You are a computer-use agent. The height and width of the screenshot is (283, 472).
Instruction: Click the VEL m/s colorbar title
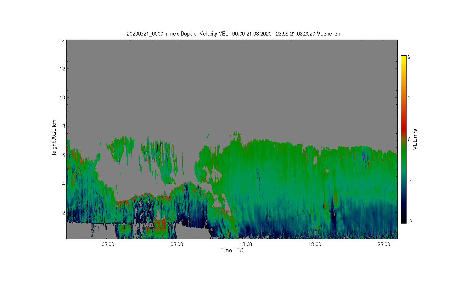click(x=415, y=139)
